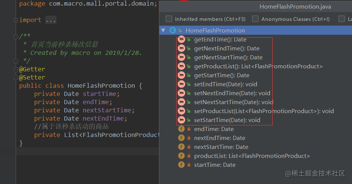This screenshot has height=184, width=352.
Task: Click method icon of getStartTime()
Action: [x=181, y=75]
